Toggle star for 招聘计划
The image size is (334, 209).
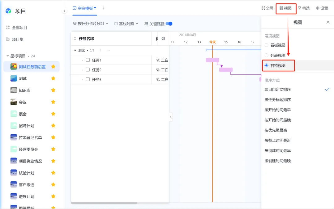53,126
